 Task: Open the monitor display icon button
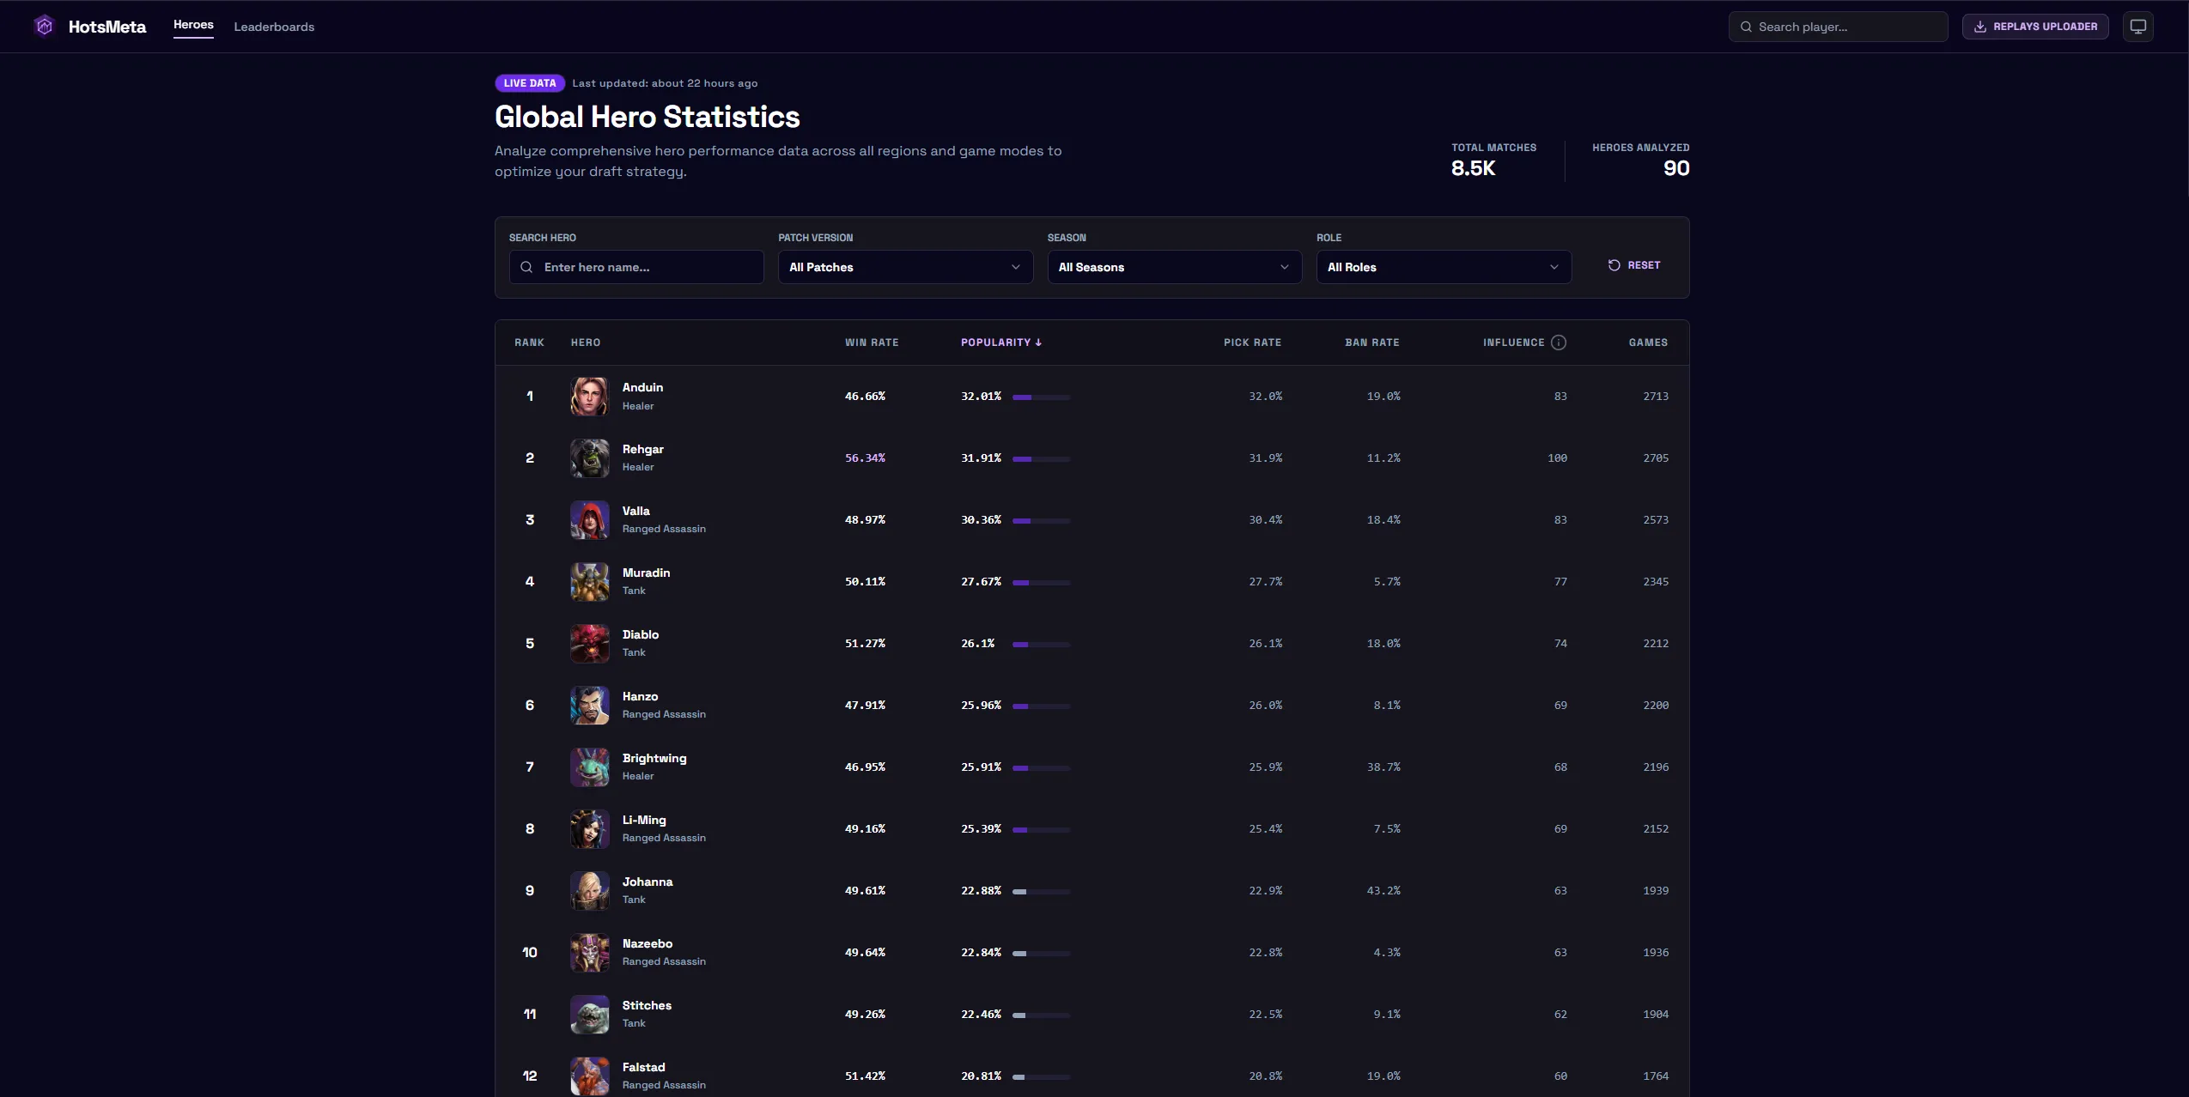pyautogui.click(x=2137, y=27)
